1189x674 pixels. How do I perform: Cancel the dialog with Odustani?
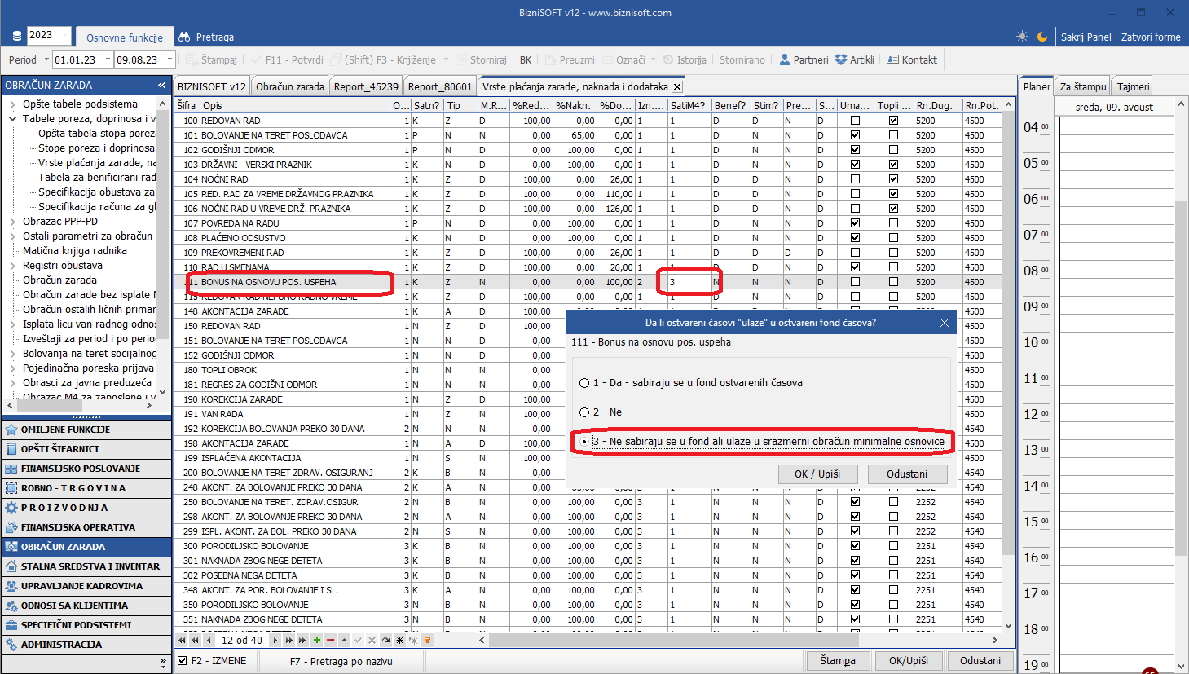coord(906,474)
